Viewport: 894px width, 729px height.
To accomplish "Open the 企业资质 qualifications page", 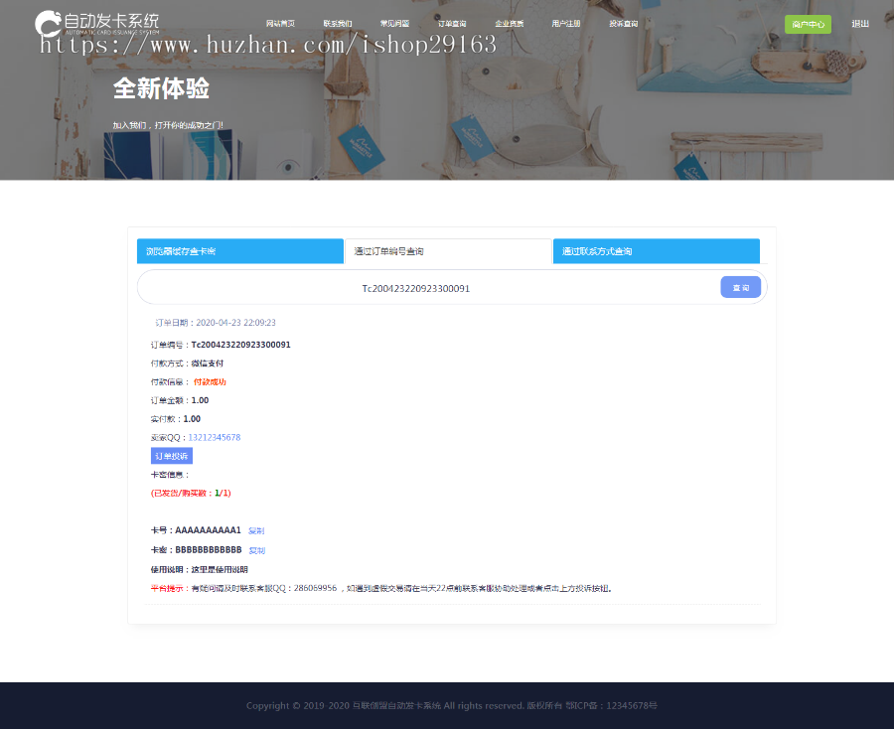I will click(x=509, y=24).
